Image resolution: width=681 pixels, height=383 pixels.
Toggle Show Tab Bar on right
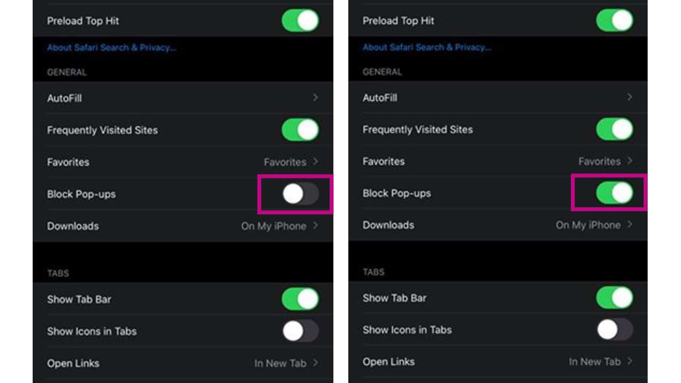point(615,298)
